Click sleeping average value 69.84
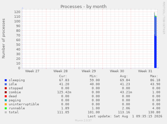This screenshot has height=124, width=167. coord(125,80)
